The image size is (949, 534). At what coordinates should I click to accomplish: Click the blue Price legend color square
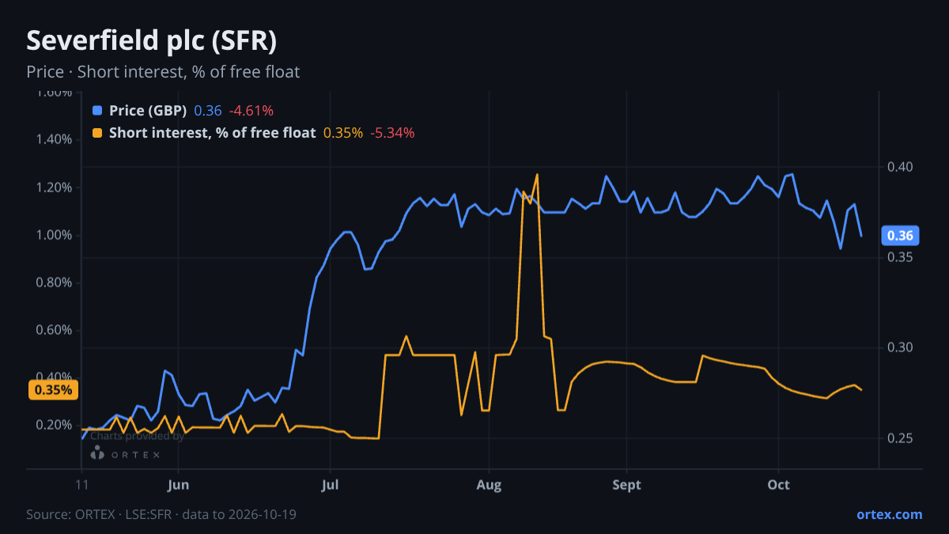[97, 111]
